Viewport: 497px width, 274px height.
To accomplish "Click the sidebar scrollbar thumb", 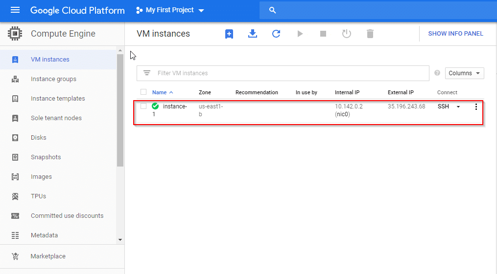I will click(x=120, y=110).
